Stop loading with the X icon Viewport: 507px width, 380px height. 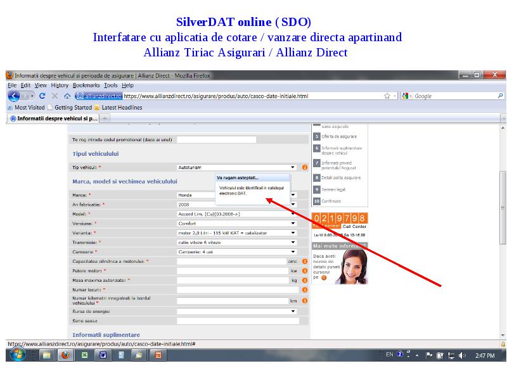(x=55, y=96)
